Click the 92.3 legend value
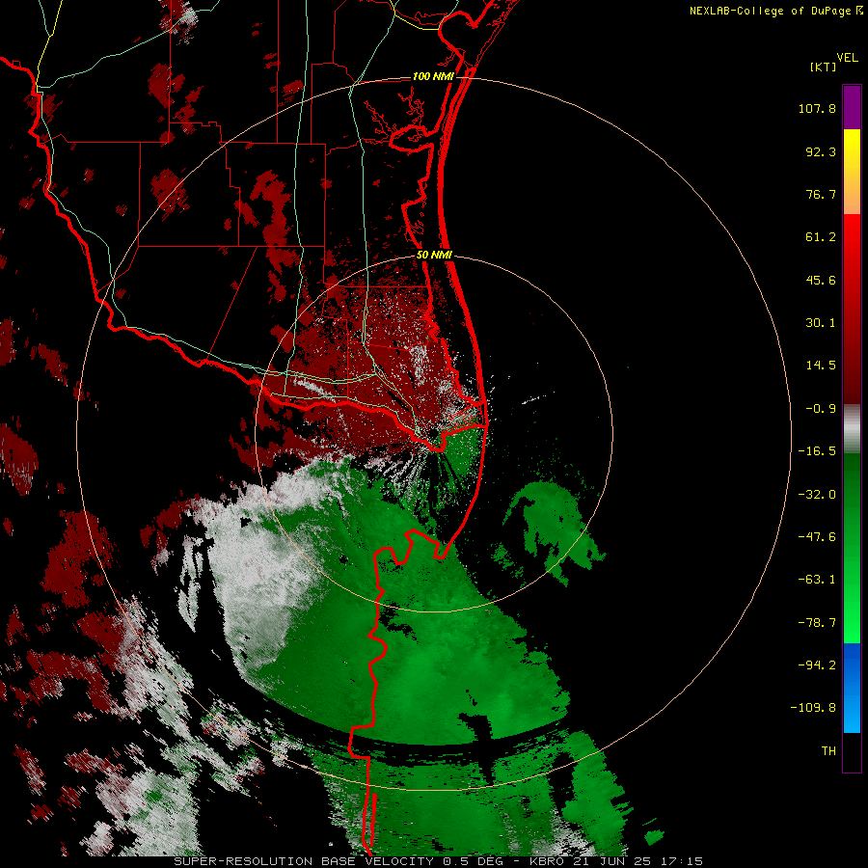868x868 pixels. [x=821, y=151]
